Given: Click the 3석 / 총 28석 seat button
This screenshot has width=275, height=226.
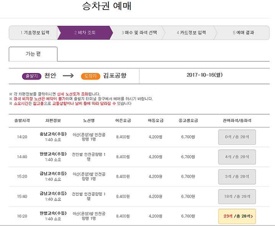Looking at the screenshot, I should click(237, 177).
